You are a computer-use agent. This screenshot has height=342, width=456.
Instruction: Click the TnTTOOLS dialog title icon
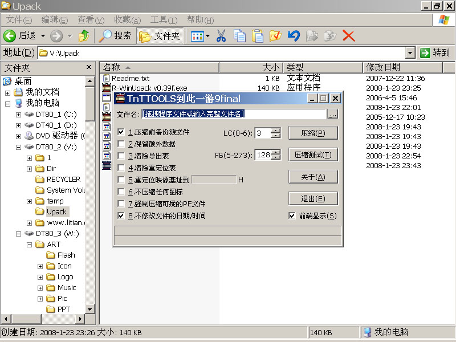coord(120,98)
